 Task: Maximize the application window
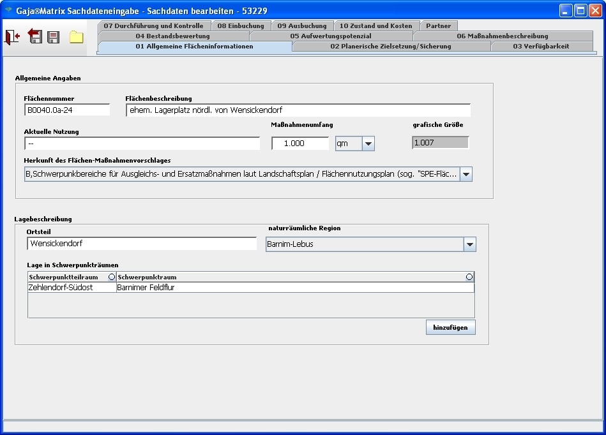[580, 10]
